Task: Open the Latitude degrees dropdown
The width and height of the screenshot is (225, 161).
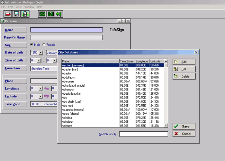Action: (x=40, y=96)
